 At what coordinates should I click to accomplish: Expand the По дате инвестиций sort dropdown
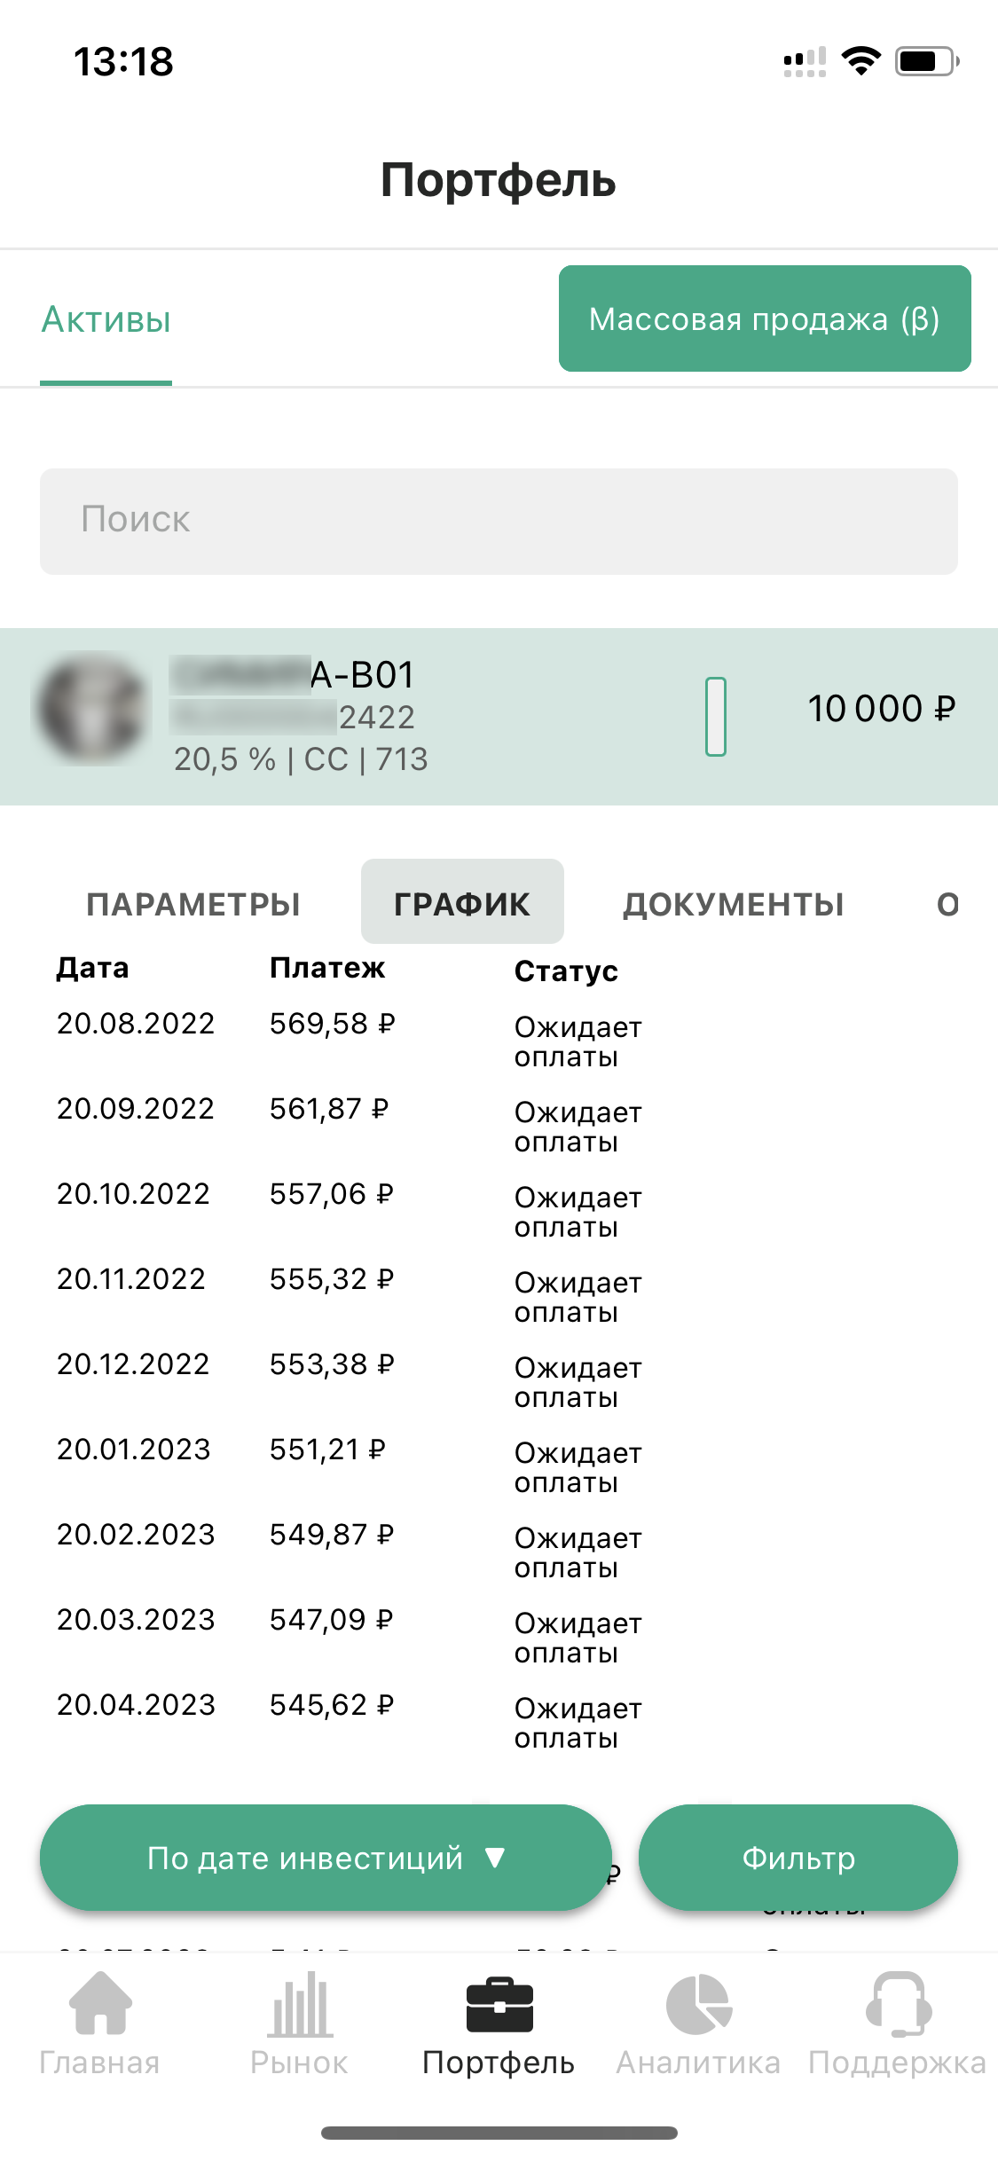[326, 1858]
